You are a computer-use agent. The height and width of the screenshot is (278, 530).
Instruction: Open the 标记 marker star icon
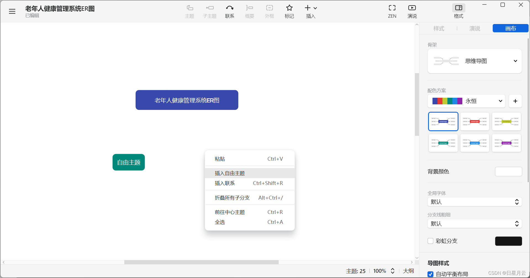coord(289,11)
